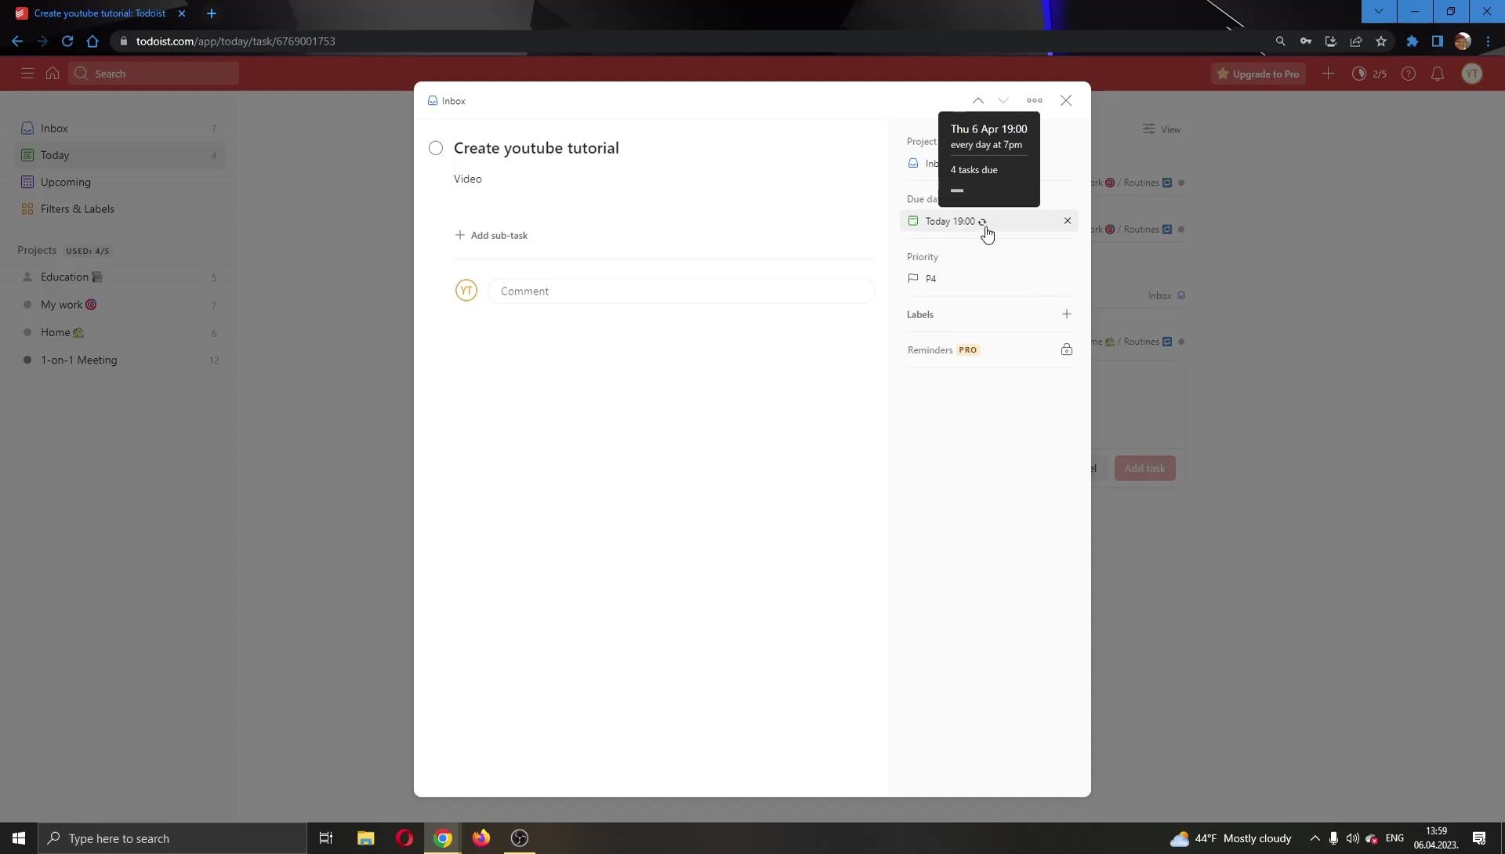Screen dimensions: 1505x854
Task: Mark 'Create youtube tutorial' task complete
Action: pyautogui.click(x=436, y=148)
